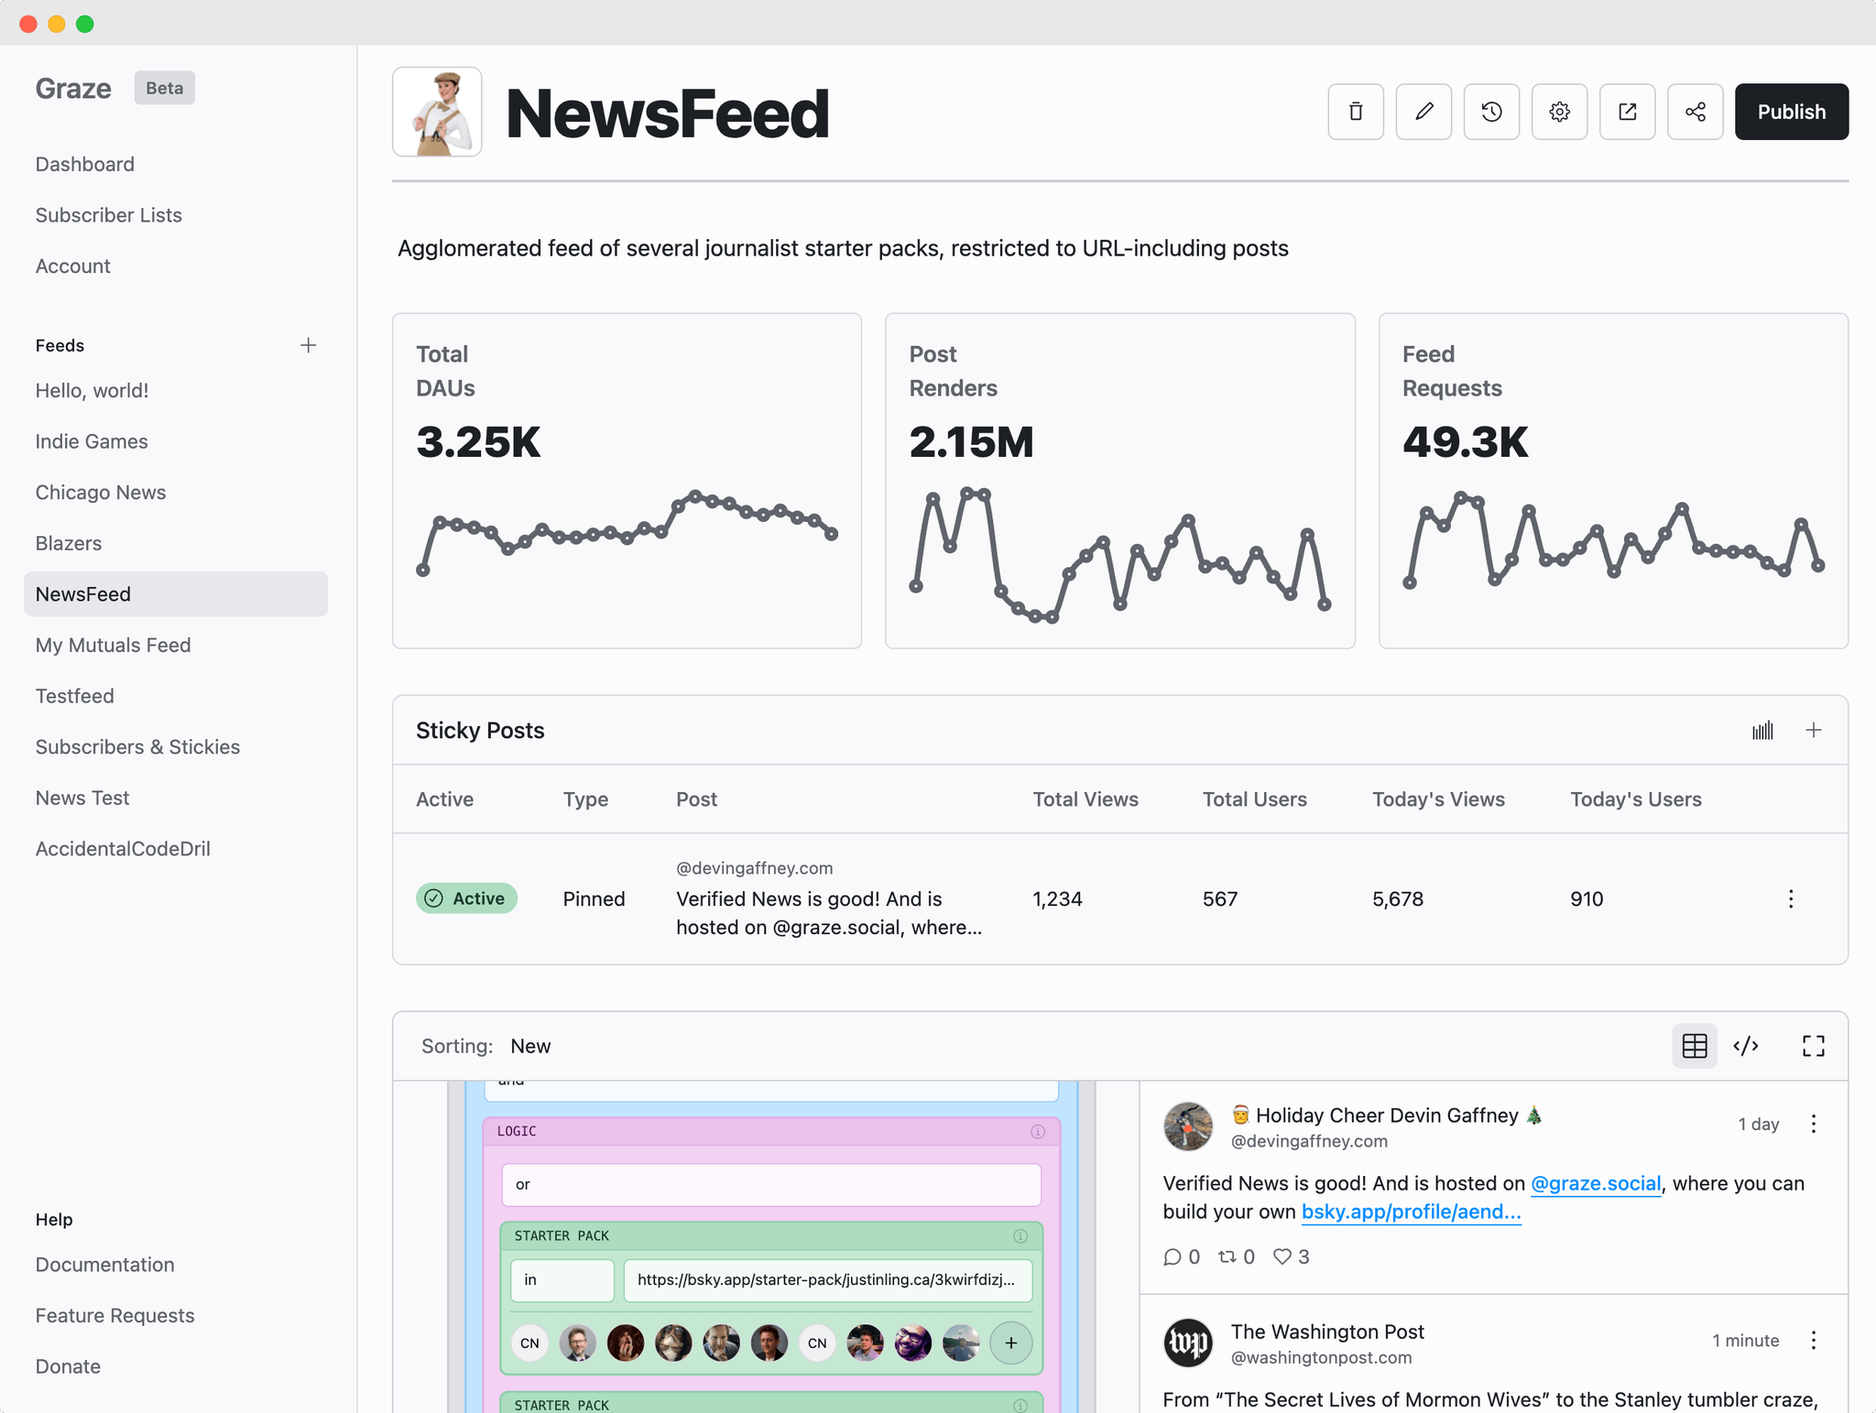Click the share feed icon

[x=1695, y=112]
